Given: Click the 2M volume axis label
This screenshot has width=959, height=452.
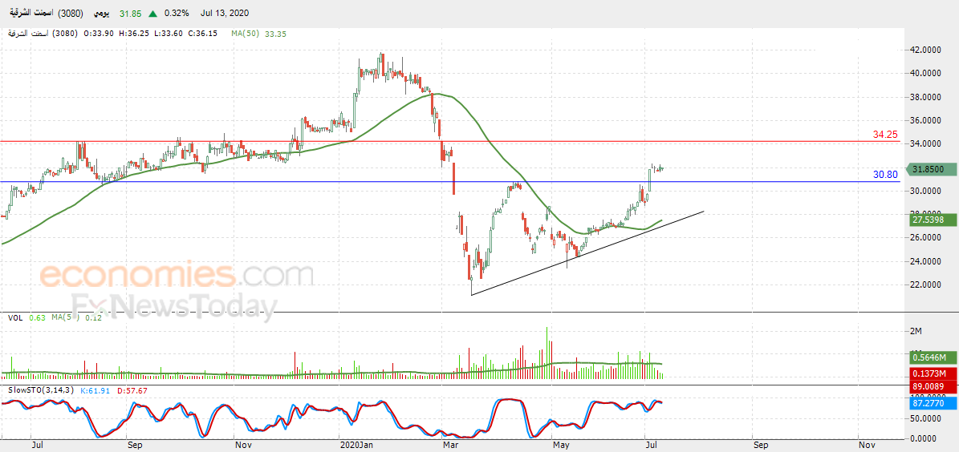Looking at the screenshot, I should pyautogui.click(x=916, y=331).
